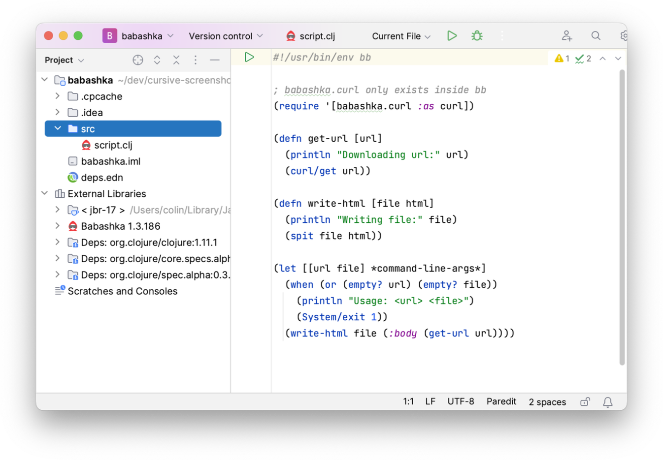Click the babashka project B badge

pyautogui.click(x=110, y=36)
